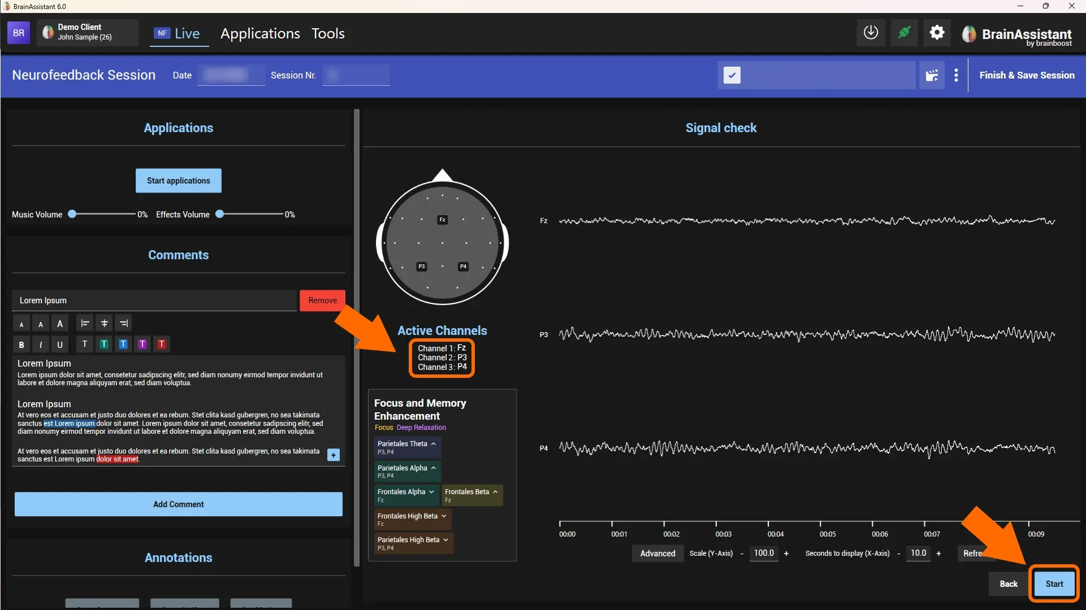The width and height of the screenshot is (1086, 610).
Task: Toggle italic formatting button
Action: [41, 345]
